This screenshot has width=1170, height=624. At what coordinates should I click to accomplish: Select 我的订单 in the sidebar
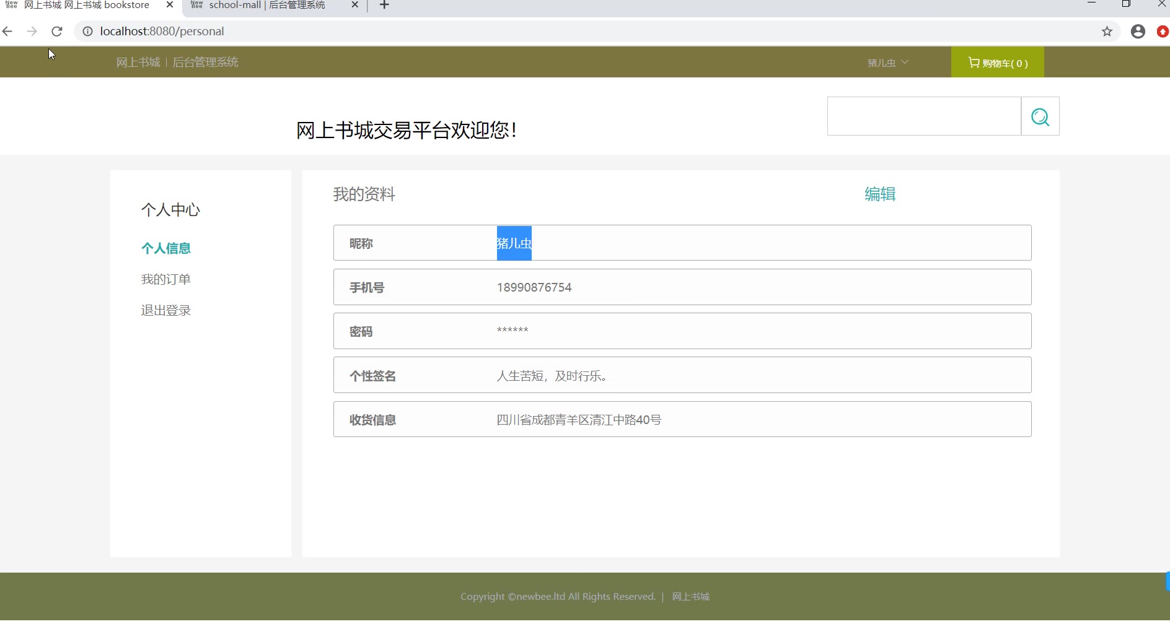coord(165,279)
